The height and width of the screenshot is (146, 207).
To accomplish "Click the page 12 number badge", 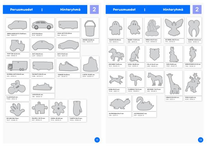I will pos(200,140).
